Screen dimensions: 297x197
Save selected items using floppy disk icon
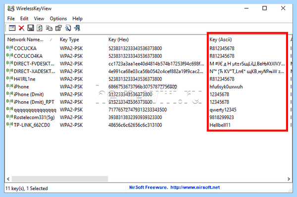pos(31,28)
